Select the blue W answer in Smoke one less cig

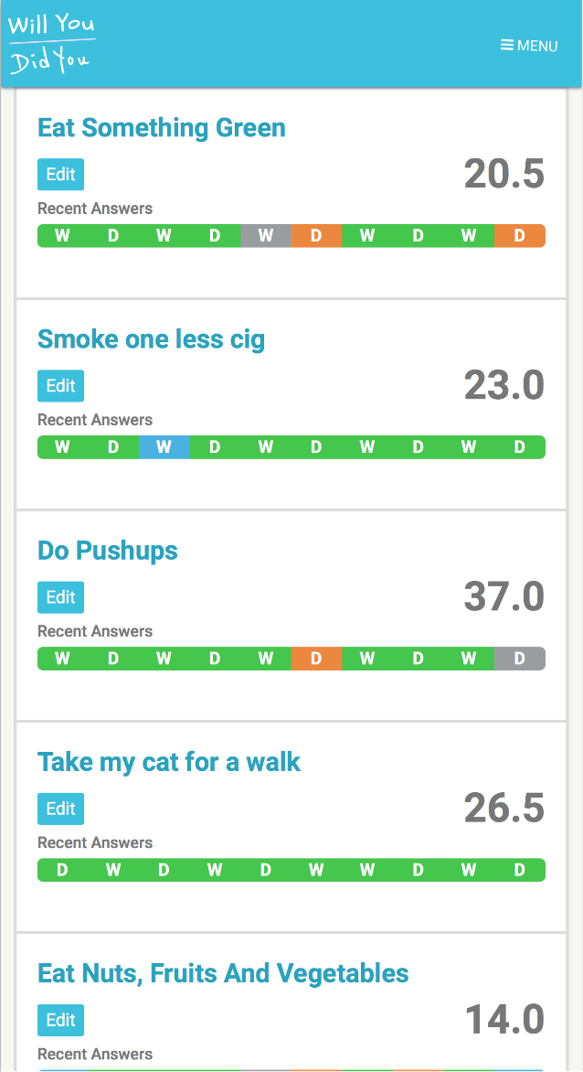164,447
